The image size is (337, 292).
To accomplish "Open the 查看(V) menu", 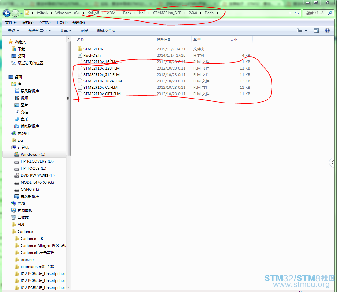I will click(x=45, y=23).
